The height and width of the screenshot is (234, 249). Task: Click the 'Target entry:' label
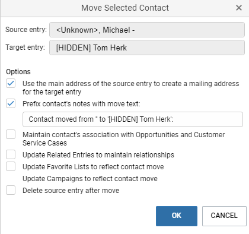(x=25, y=48)
